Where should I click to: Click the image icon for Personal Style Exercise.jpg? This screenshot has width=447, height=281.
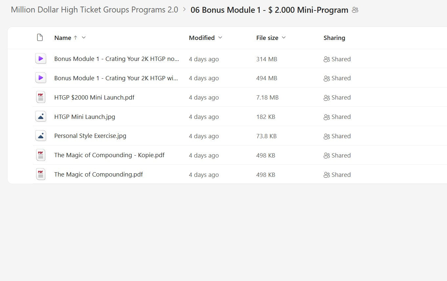coord(40,136)
